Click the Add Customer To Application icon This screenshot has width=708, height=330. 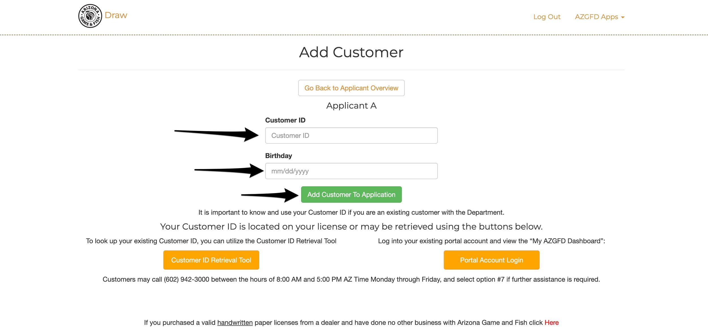coord(351,194)
